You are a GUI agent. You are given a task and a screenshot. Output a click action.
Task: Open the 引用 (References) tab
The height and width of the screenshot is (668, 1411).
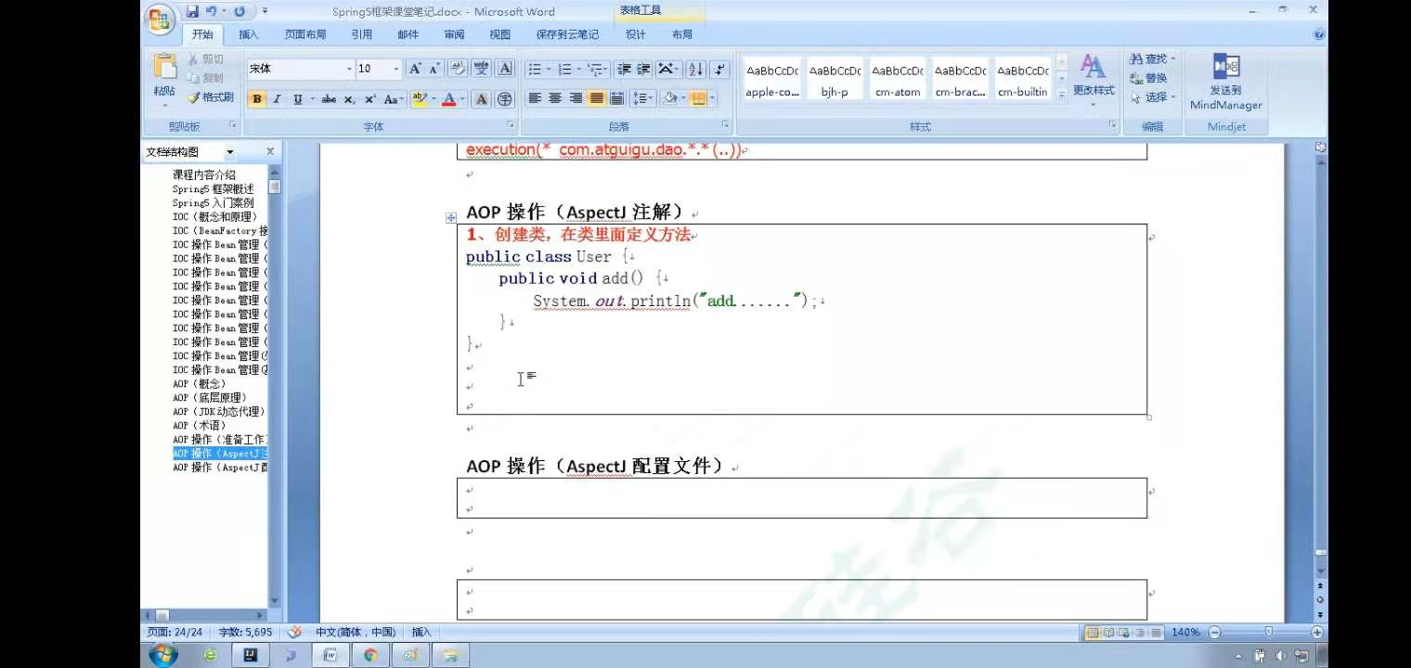pyautogui.click(x=362, y=34)
